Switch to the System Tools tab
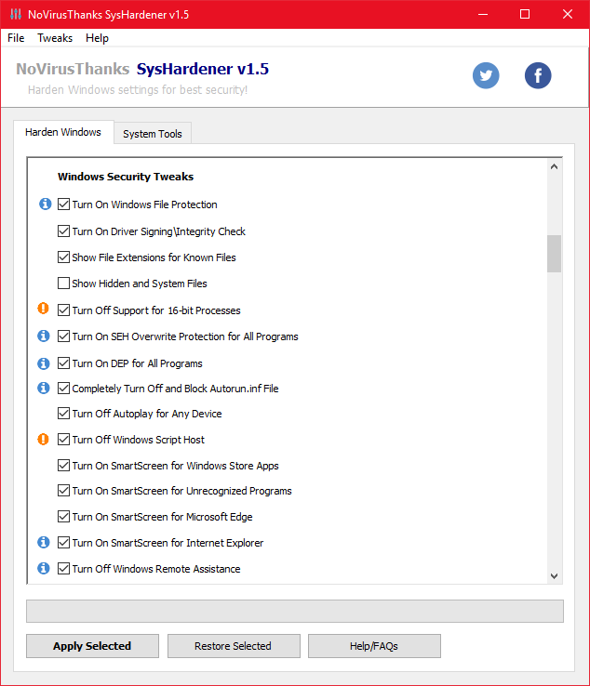Image resolution: width=590 pixels, height=686 pixels. pyautogui.click(x=153, y=134)
